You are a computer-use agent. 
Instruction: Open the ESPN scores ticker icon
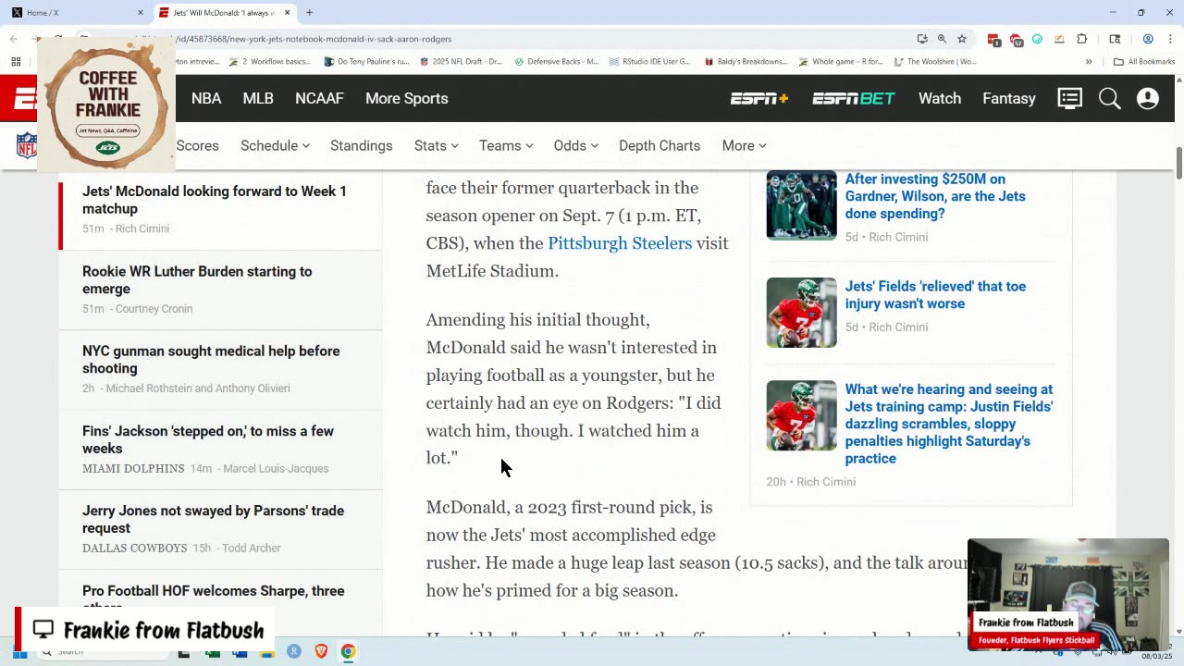tap(1070, 98)
